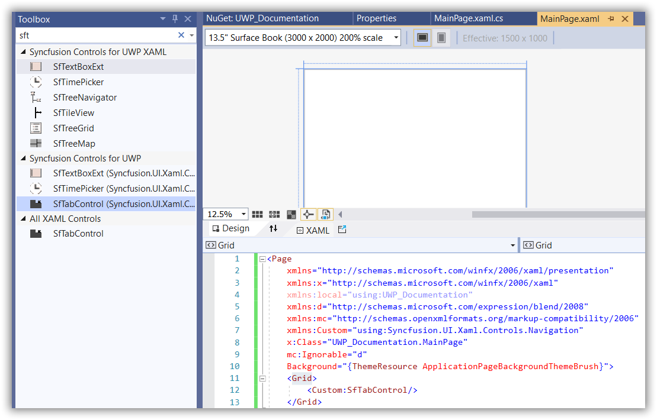The image size is (657, 420).
Task: Select the SfTreeNavigator toolbox item
Action: [106, 98]
